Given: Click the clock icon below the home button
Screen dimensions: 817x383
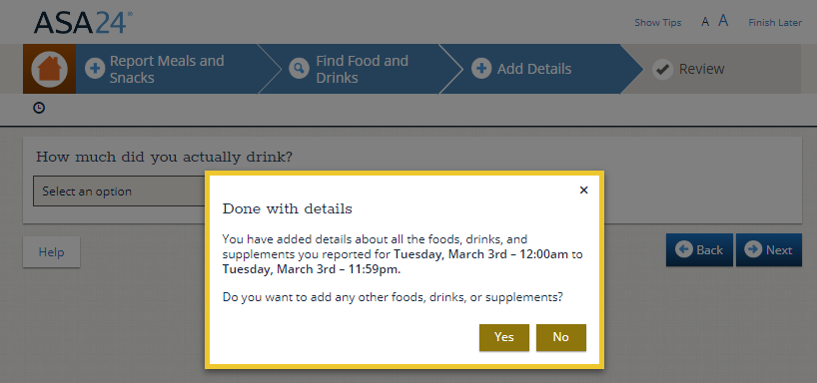Looking at the screenshot, I should click(x=39, y=108).
